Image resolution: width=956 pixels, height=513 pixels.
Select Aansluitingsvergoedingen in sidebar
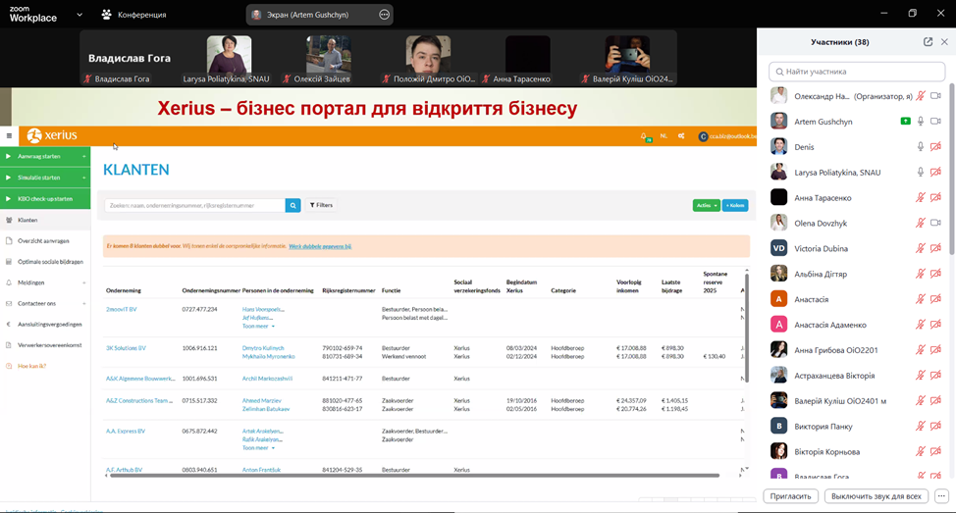coord(50,324)
